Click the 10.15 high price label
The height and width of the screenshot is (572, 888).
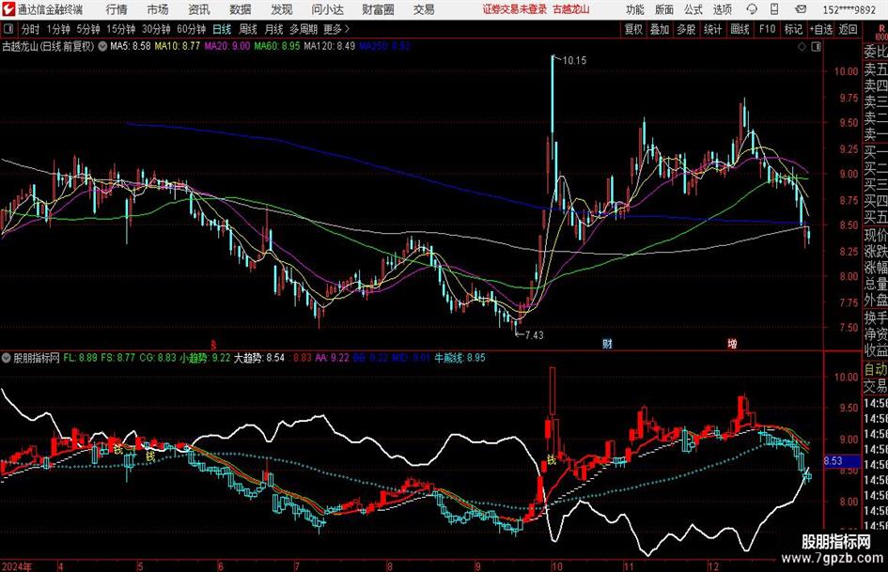pyautogui.click(x=574, y=60)
